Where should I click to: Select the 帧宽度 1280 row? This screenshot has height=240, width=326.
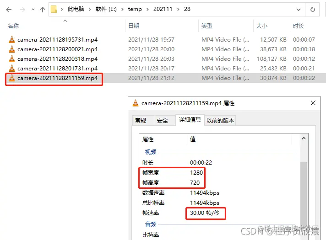pos(173,173)
